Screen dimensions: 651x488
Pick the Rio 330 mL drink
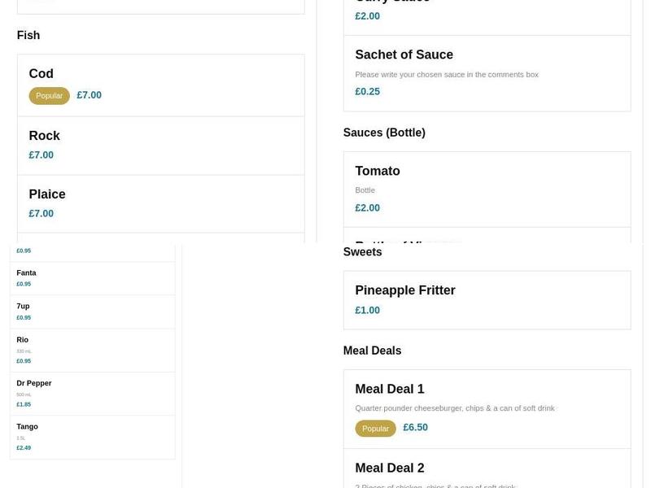click(92, 350)
